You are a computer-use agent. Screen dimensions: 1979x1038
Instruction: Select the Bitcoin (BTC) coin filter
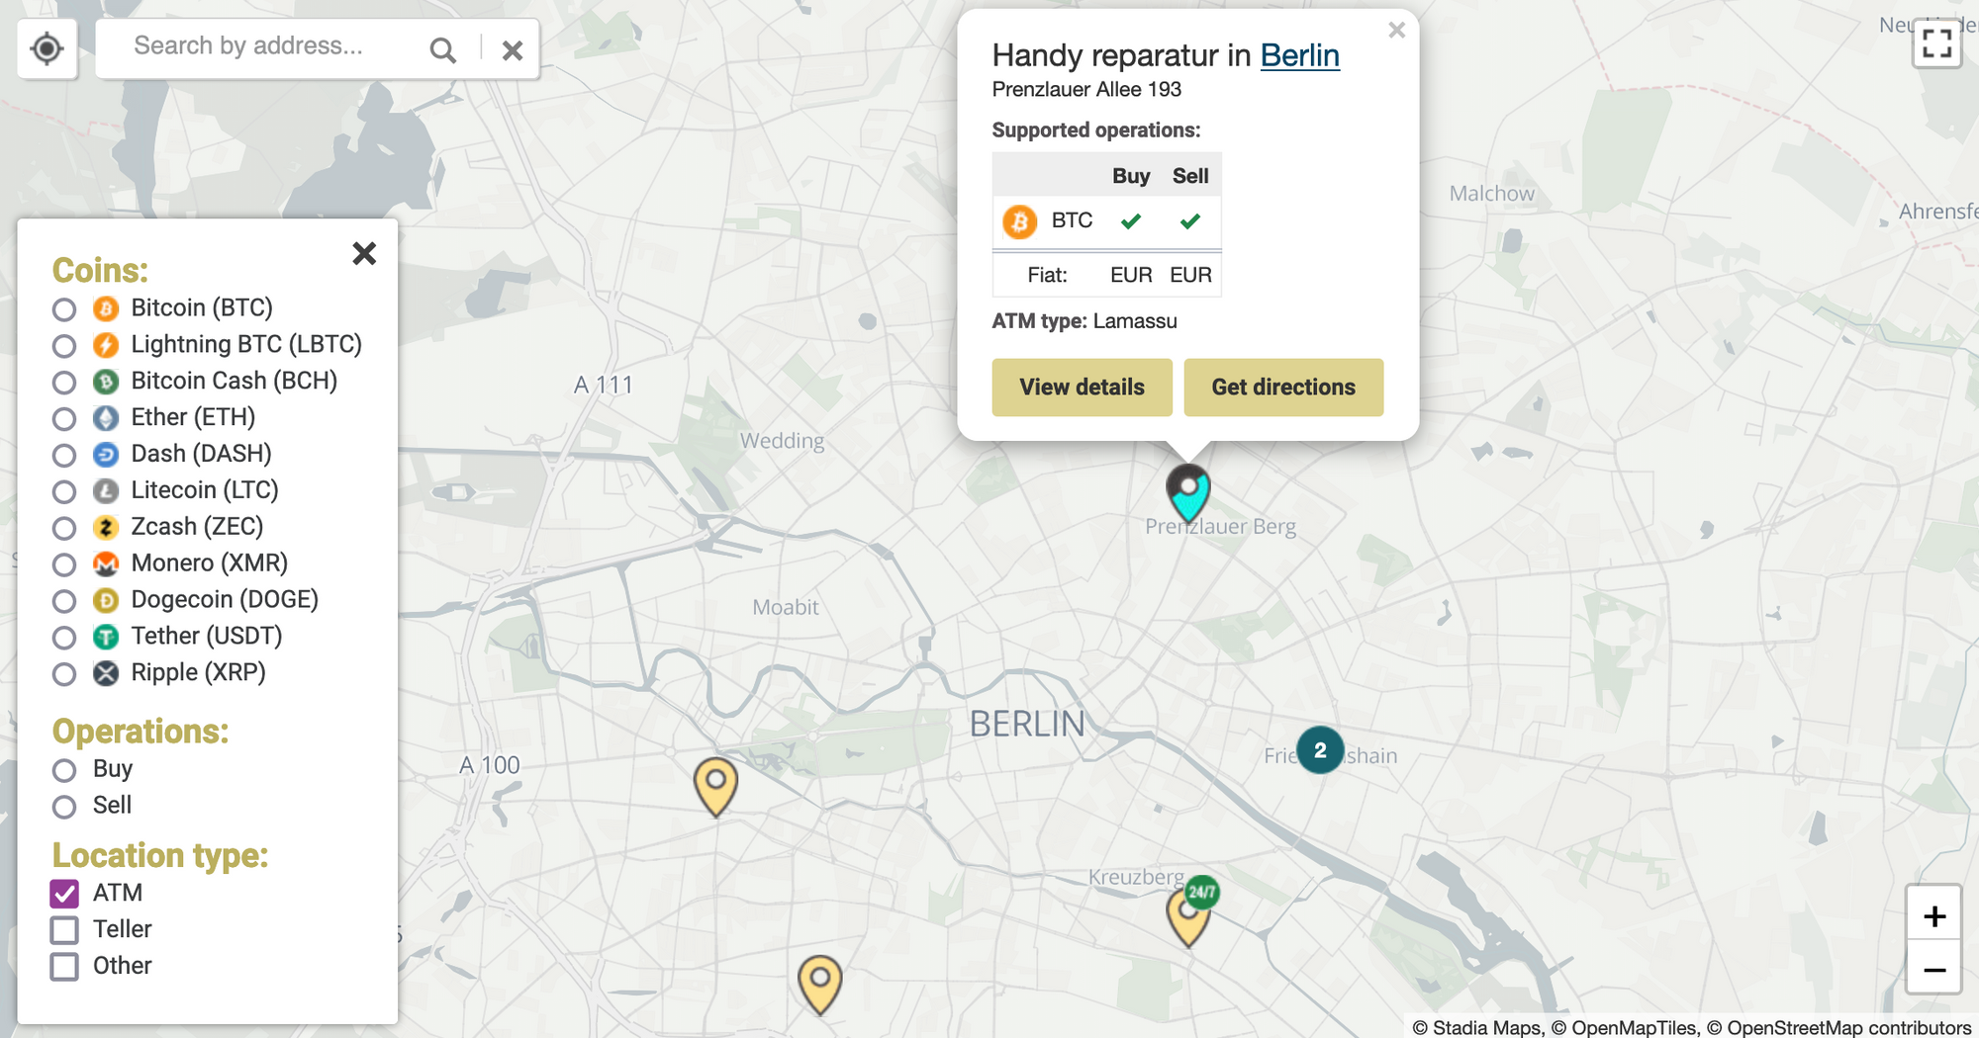[65, 309]
